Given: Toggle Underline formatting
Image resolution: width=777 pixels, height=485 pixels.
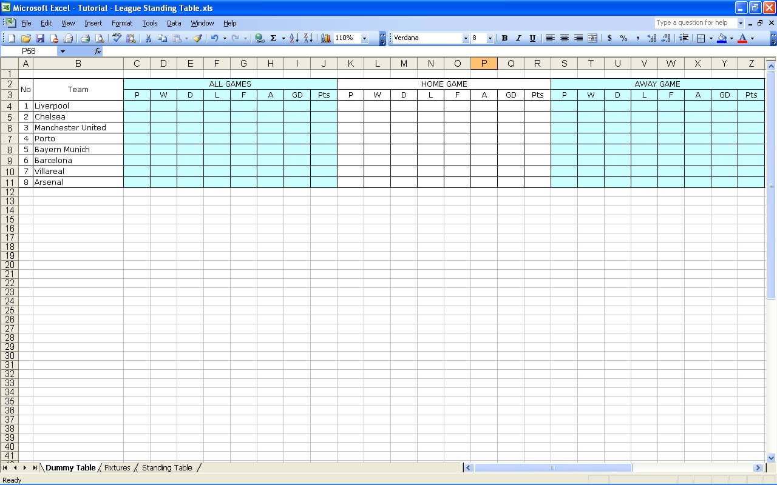Looking at the screenshot, I should click(x=532, y=38).
